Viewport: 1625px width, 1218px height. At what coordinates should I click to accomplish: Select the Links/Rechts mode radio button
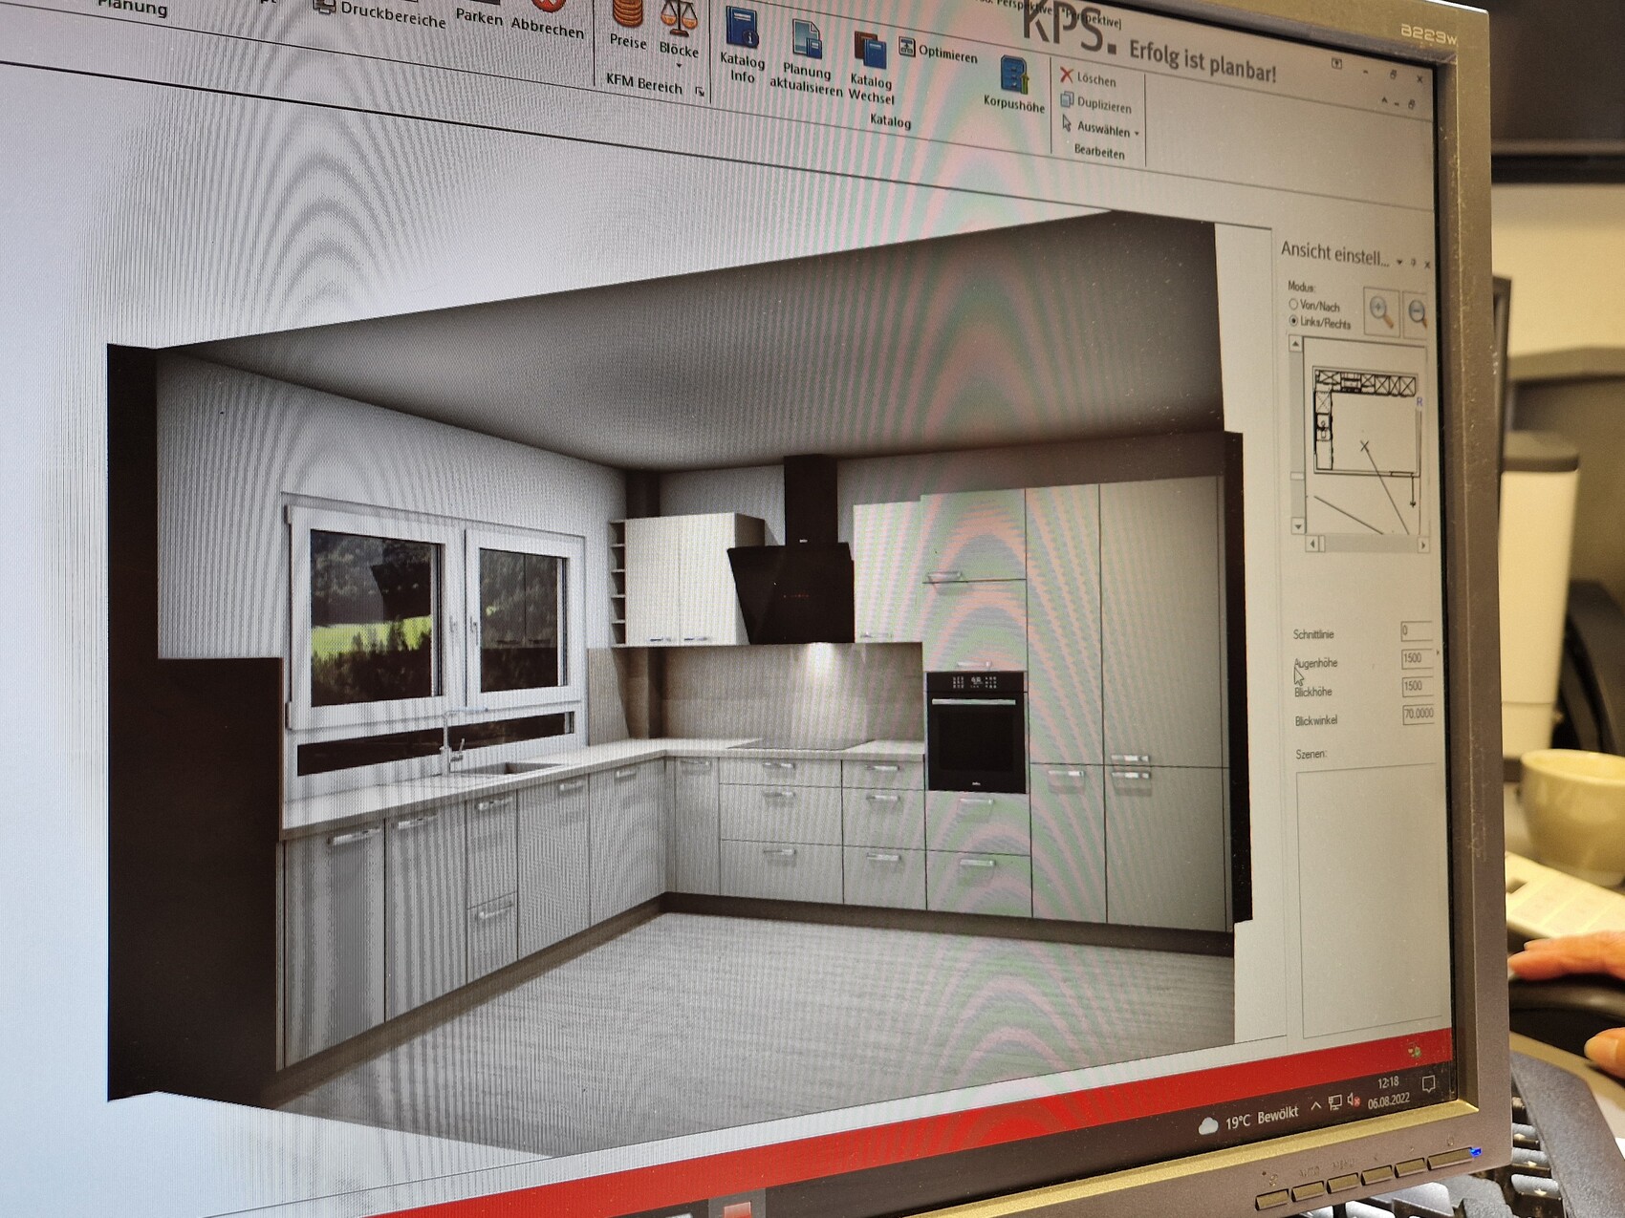(1293, 321)
